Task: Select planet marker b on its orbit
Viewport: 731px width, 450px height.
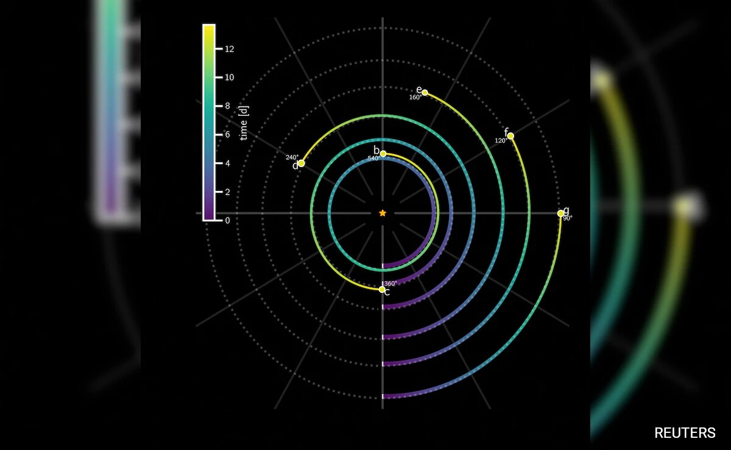Action: (383, 155)
